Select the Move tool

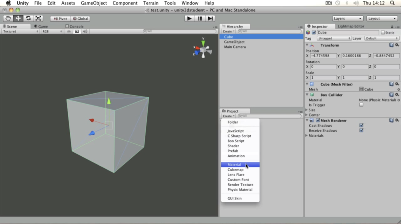pyautogui.click(x=18, y=18)
